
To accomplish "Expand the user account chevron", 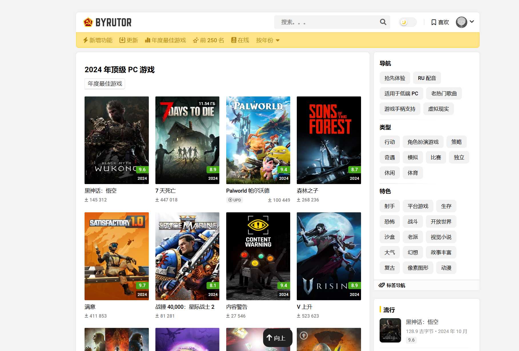I will (472, 22).
